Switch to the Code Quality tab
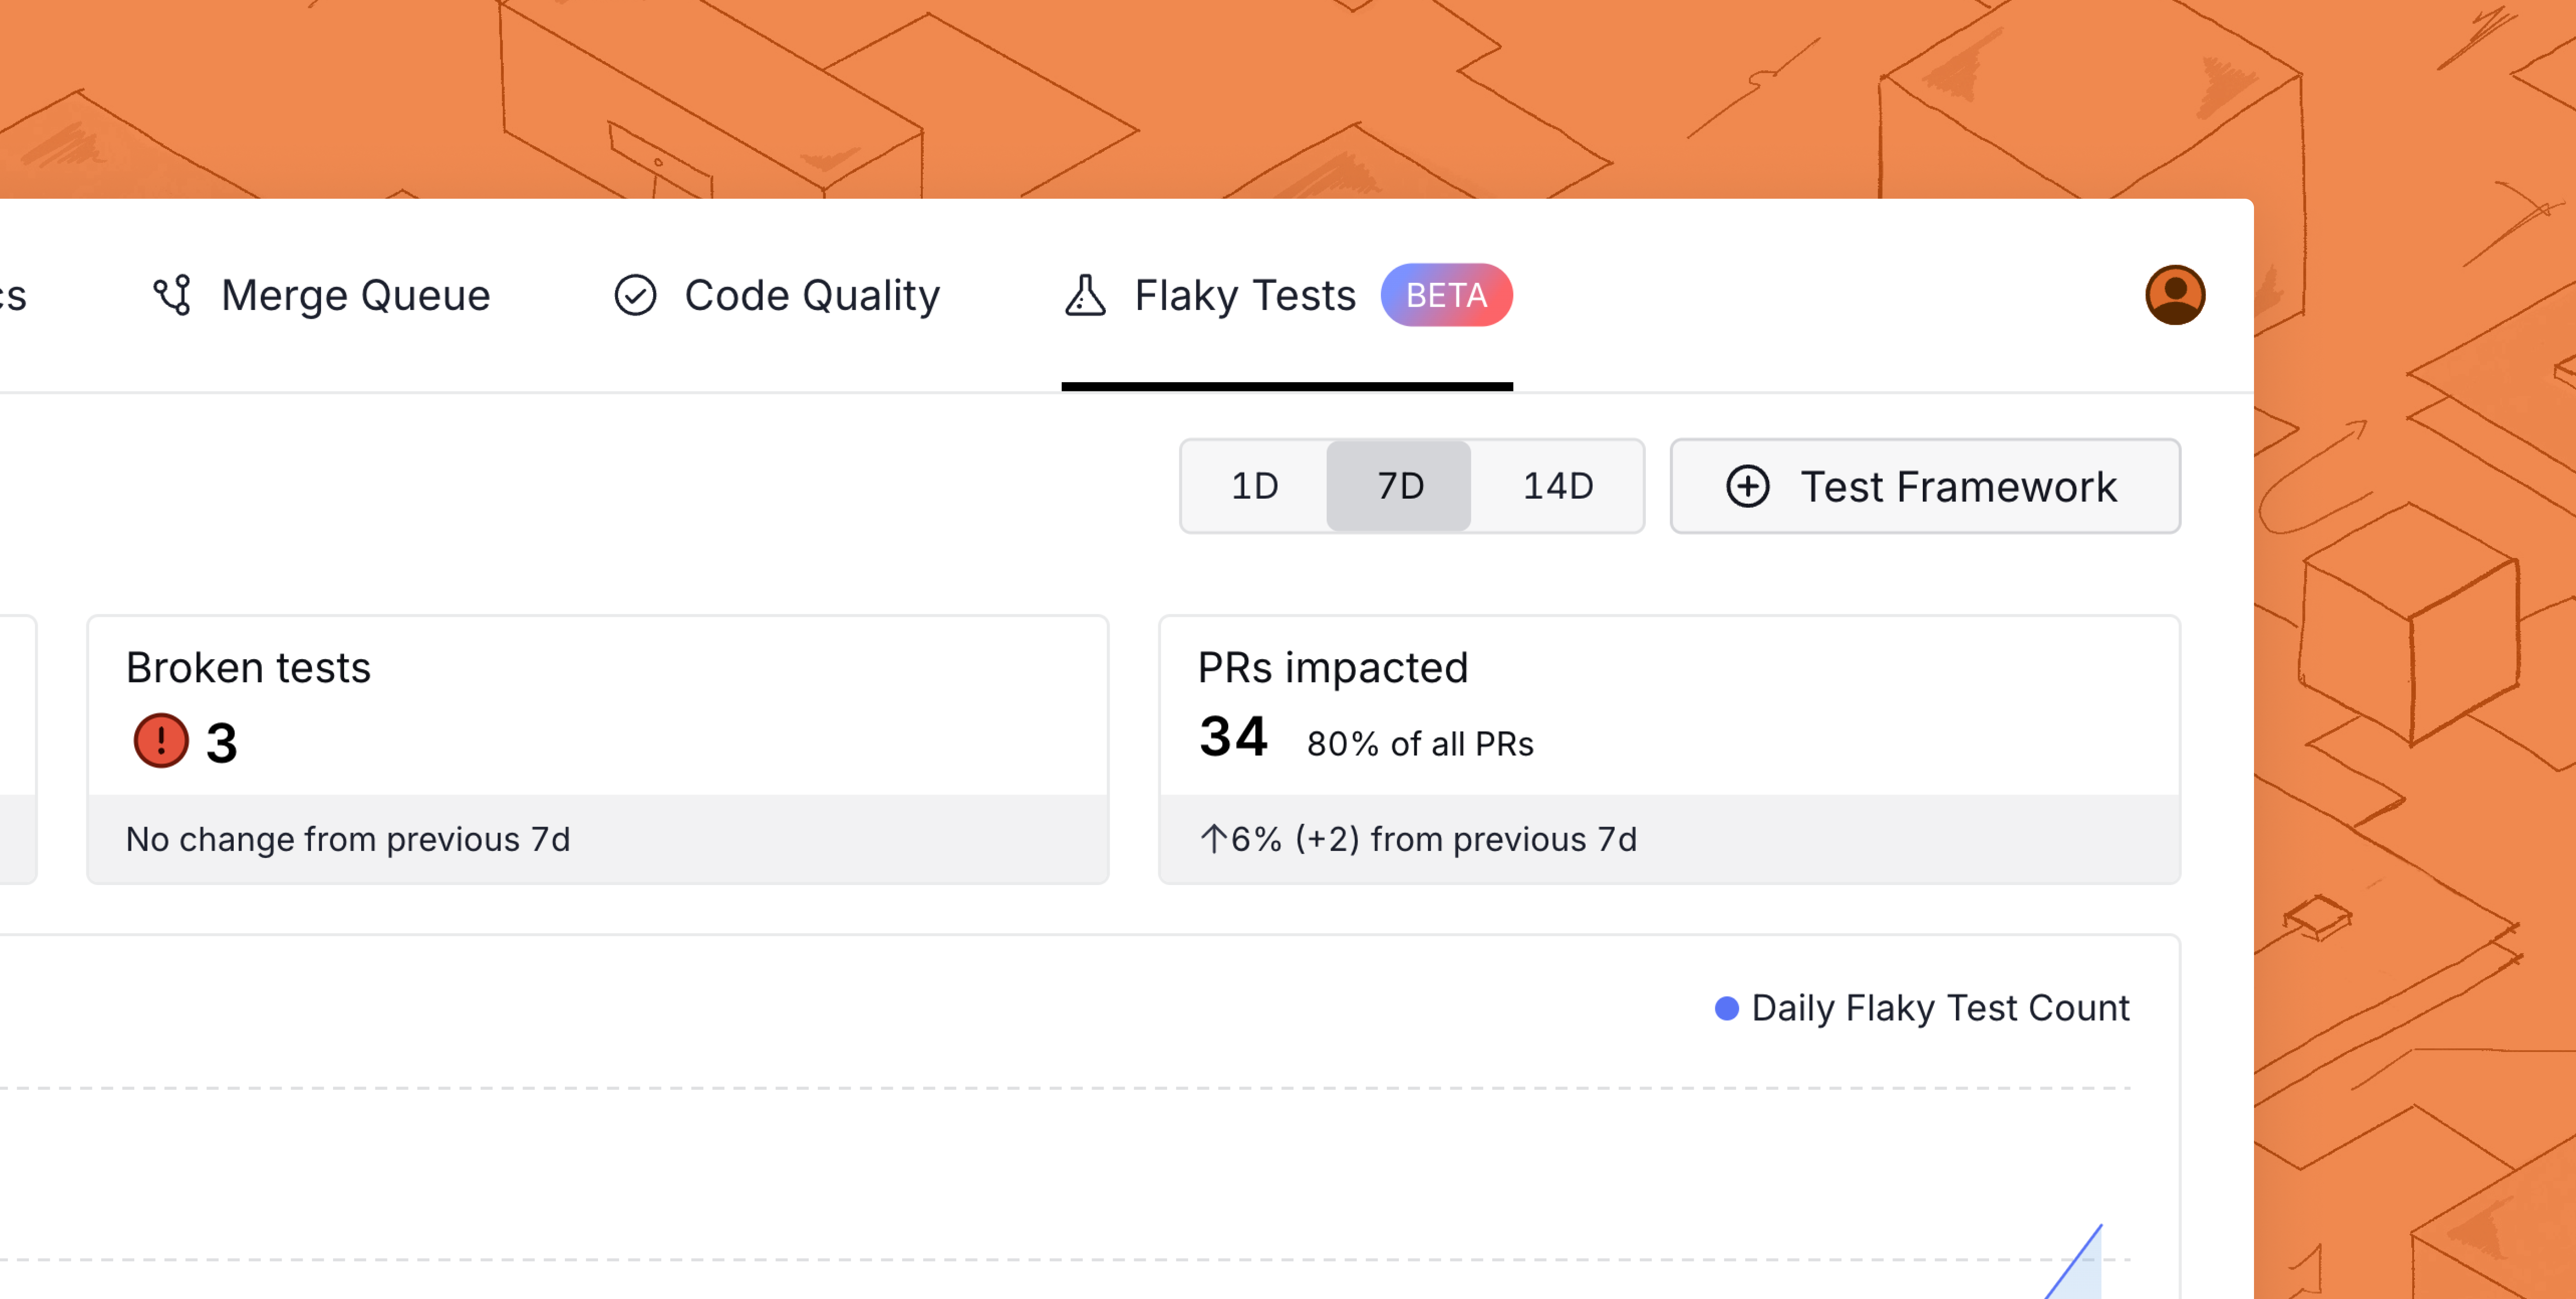Viewport: 2576px width, 1299px height. pos(777,295)
